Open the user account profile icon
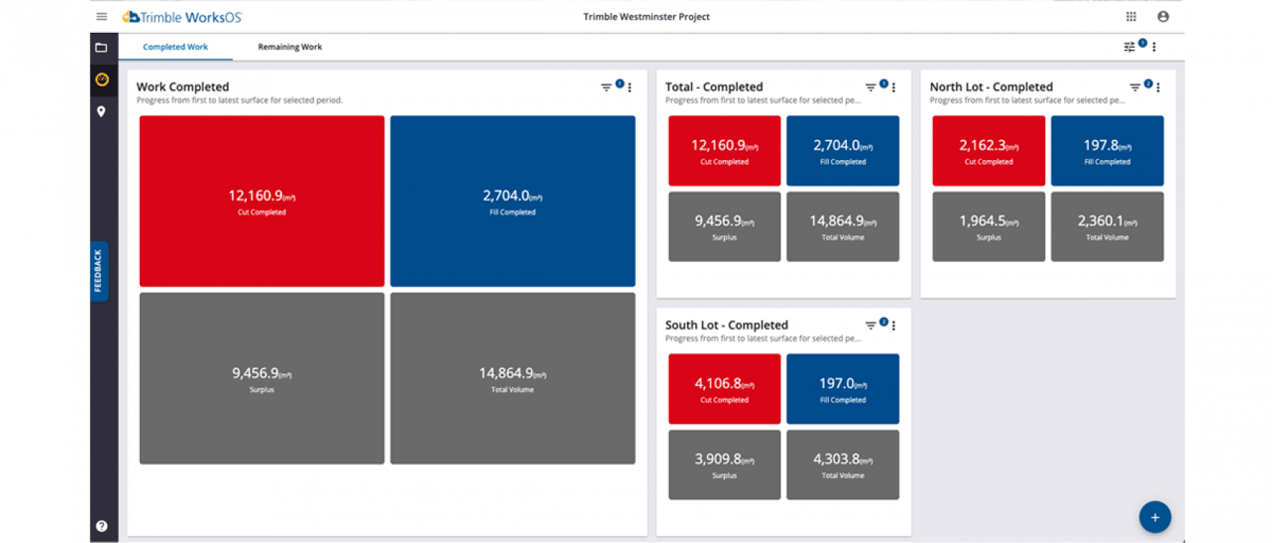Viewport: 1272px width, 543px height. 1163,16
